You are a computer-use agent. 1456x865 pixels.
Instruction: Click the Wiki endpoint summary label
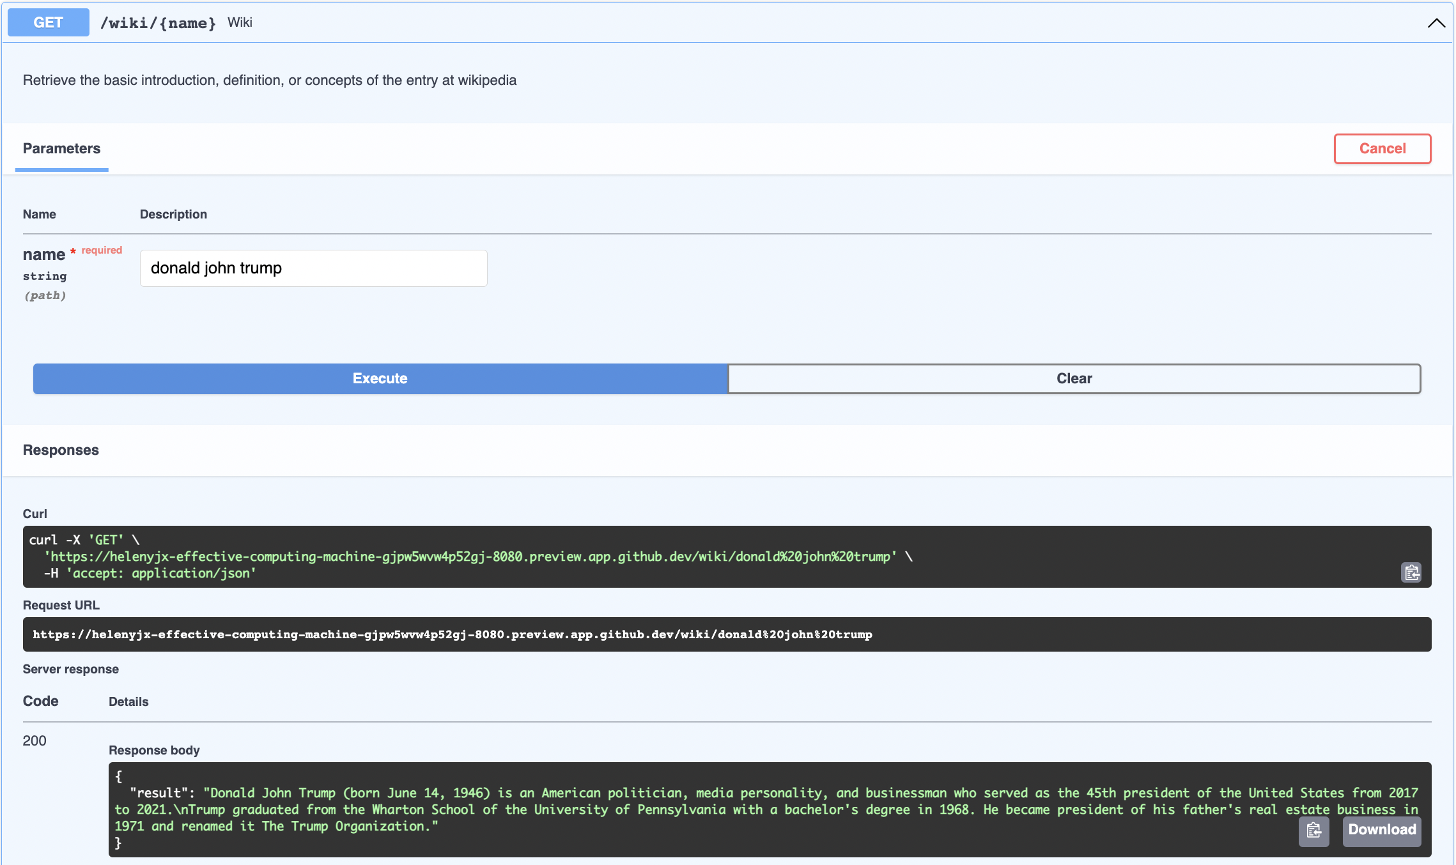click(240, 22)
